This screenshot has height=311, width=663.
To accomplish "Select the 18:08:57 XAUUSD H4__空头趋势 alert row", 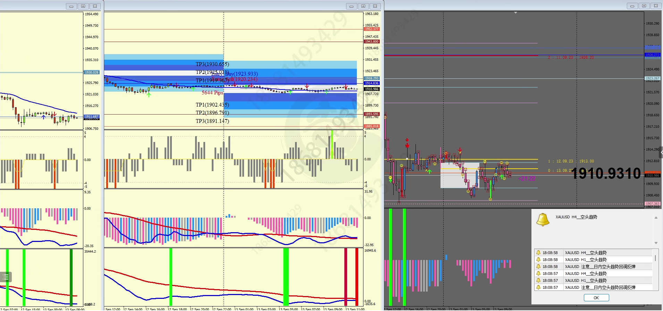I will tap(593, 274).
